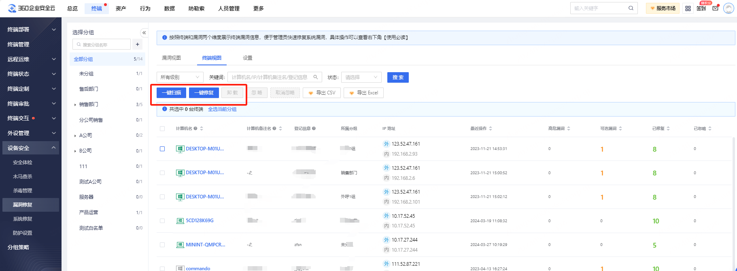This screenshot has width=737, height=271.
Task: Sort by 可选漏洞 column arrows
Action: coord(620,129)
